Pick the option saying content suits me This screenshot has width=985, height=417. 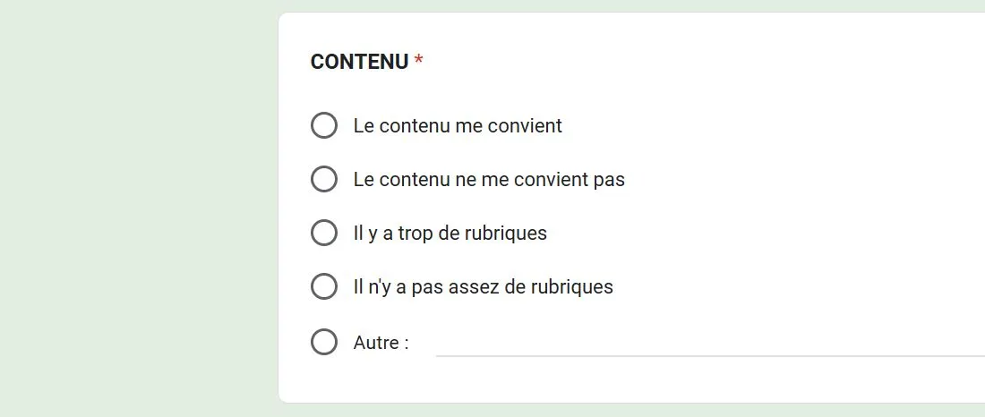tap(323, 126)
